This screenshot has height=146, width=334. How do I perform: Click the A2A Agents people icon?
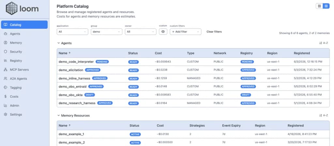coord(6,79)
